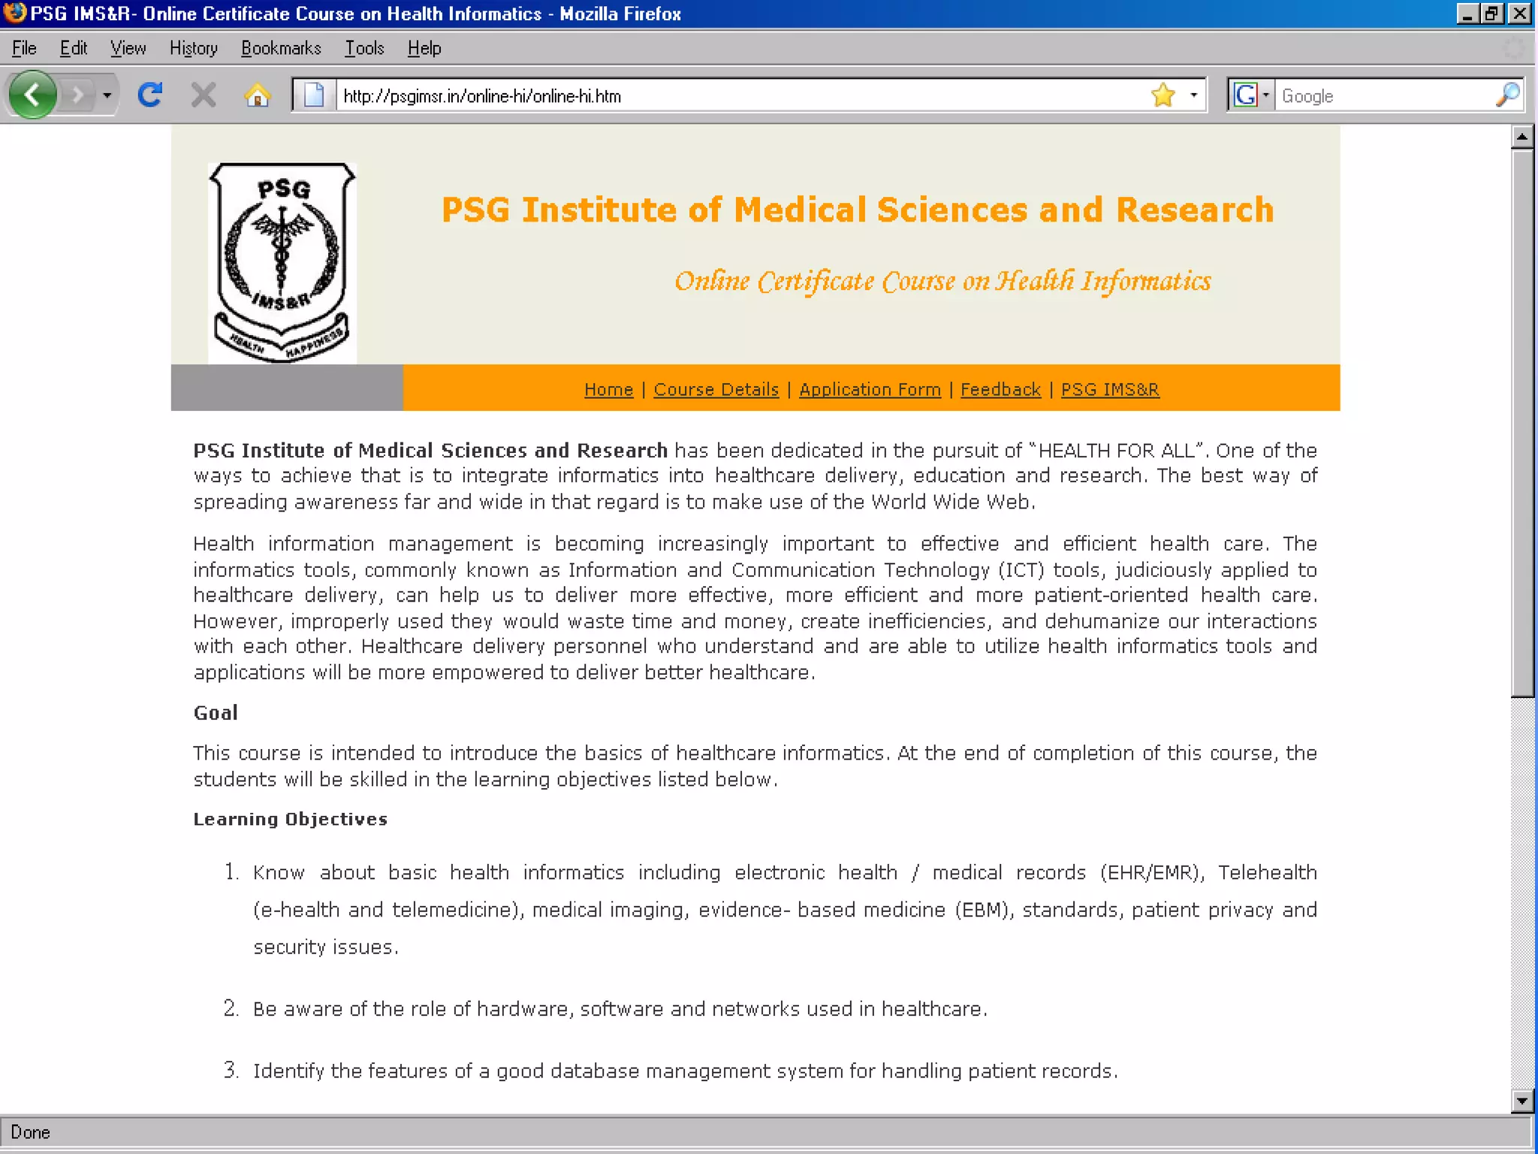Click the 'Learning Objectives' heading
1538x1154 pixels.
[x=291, y=819]
